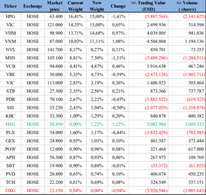Select the KBC ticker cell
The width and height of the screenshot is (206, 195).
point(10,116)
